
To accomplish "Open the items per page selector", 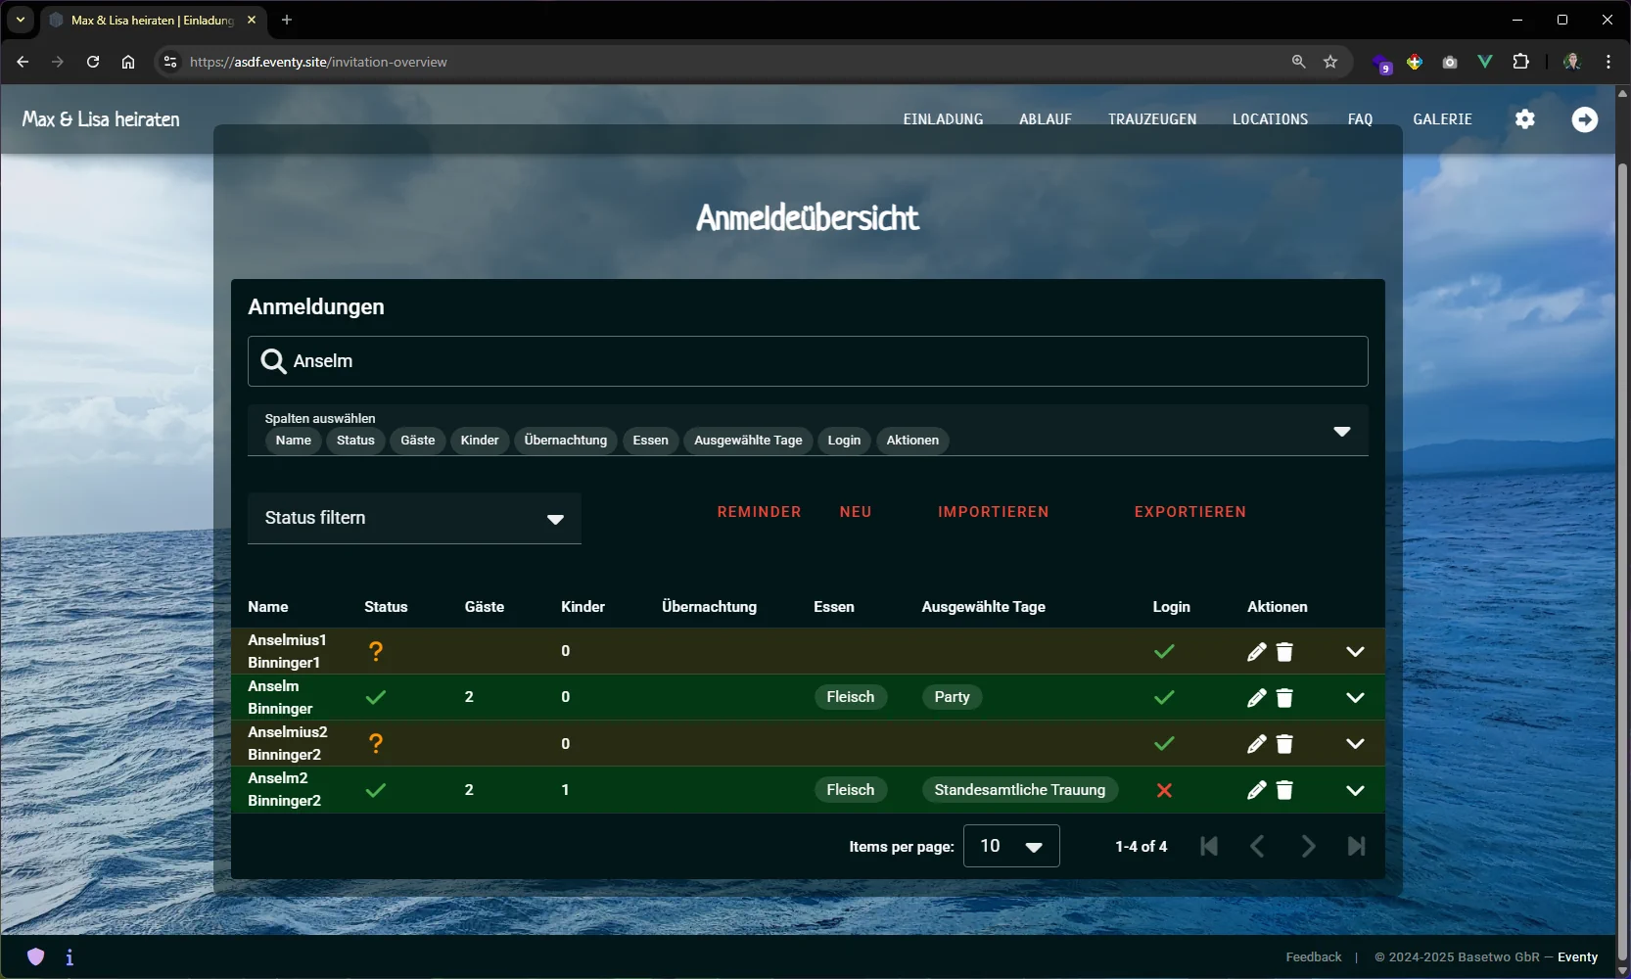I will click(x=1010, y=846).
